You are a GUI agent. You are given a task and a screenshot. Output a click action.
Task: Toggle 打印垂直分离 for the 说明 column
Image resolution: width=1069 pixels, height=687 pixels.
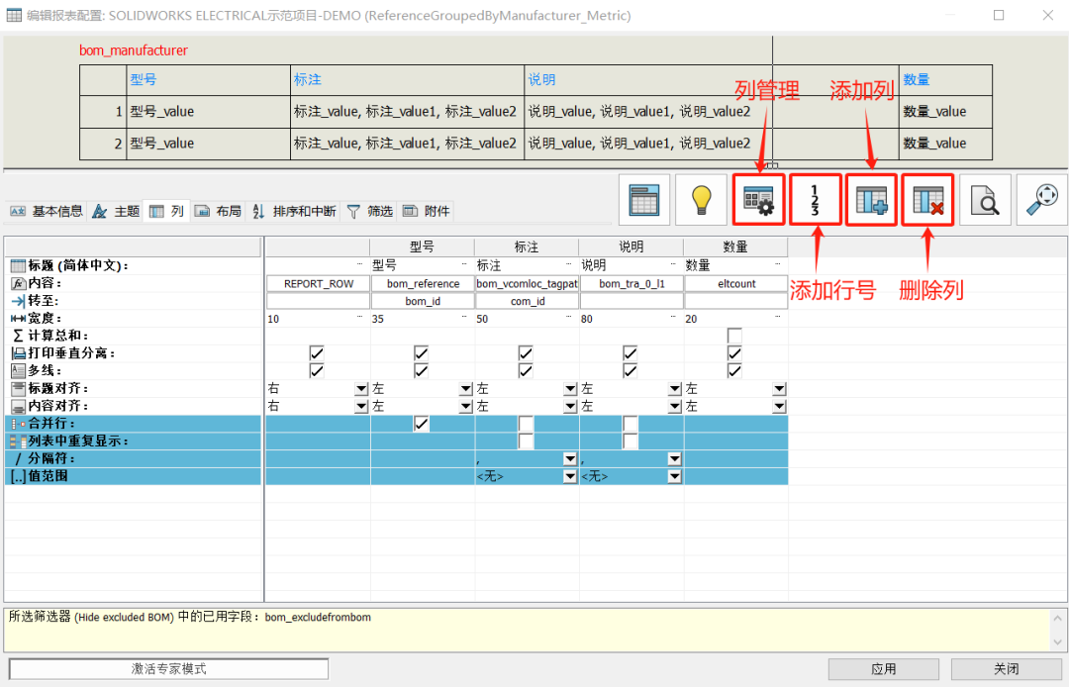pyautogui.click(x=630, y=353)
